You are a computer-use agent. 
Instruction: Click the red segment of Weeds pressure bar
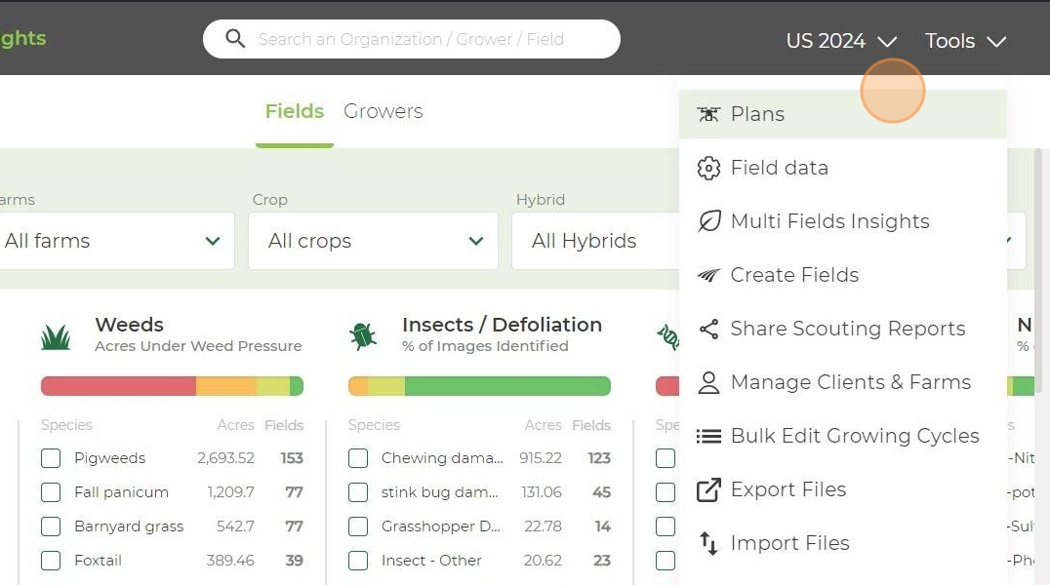(117, 386)
